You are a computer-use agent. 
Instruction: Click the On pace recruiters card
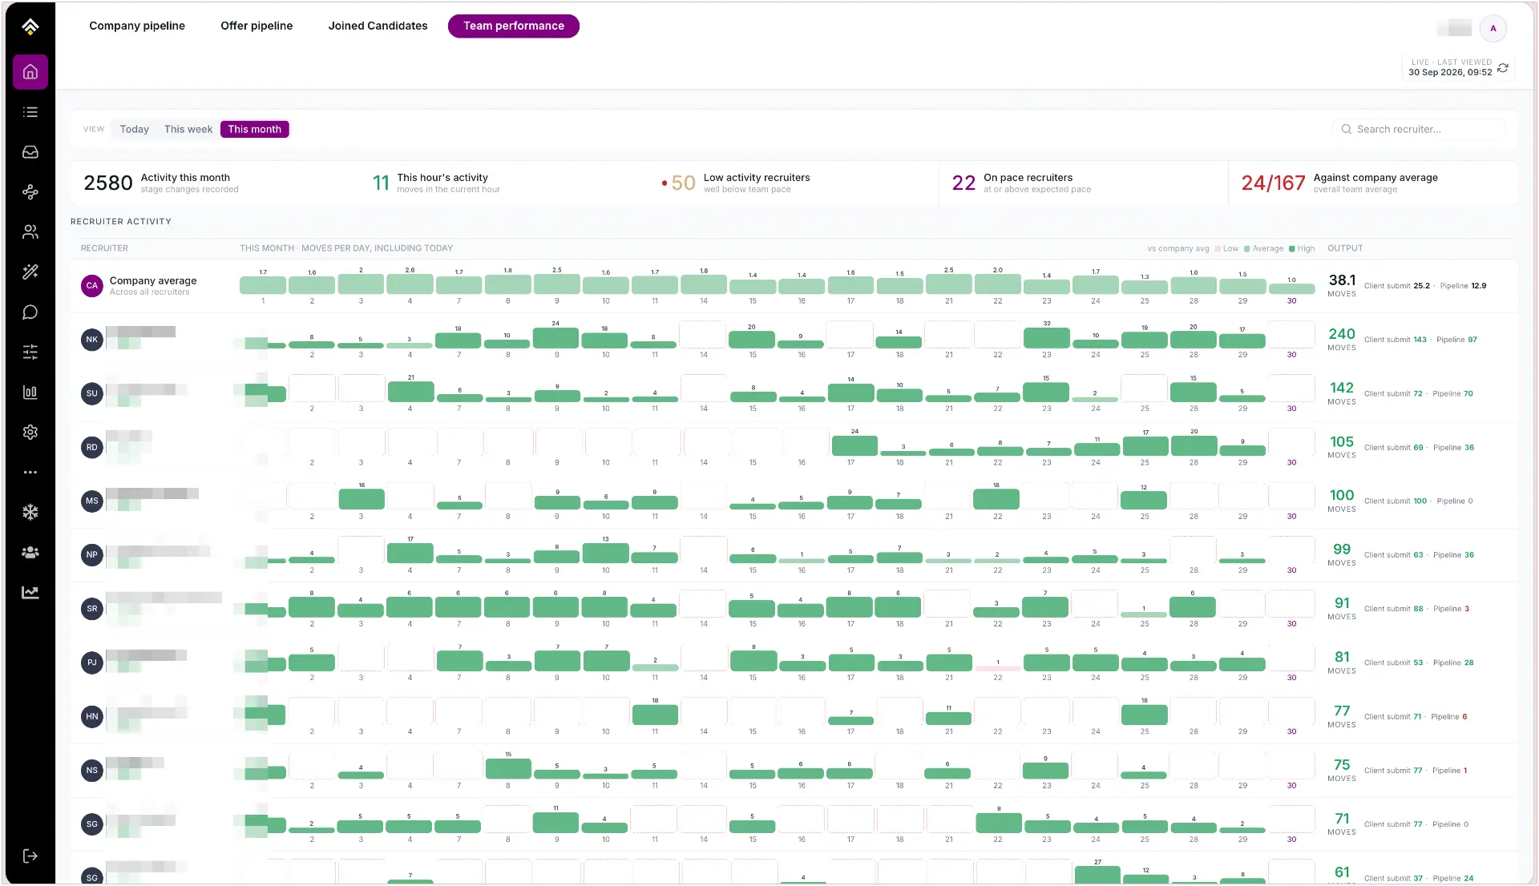coord(1084,183)
